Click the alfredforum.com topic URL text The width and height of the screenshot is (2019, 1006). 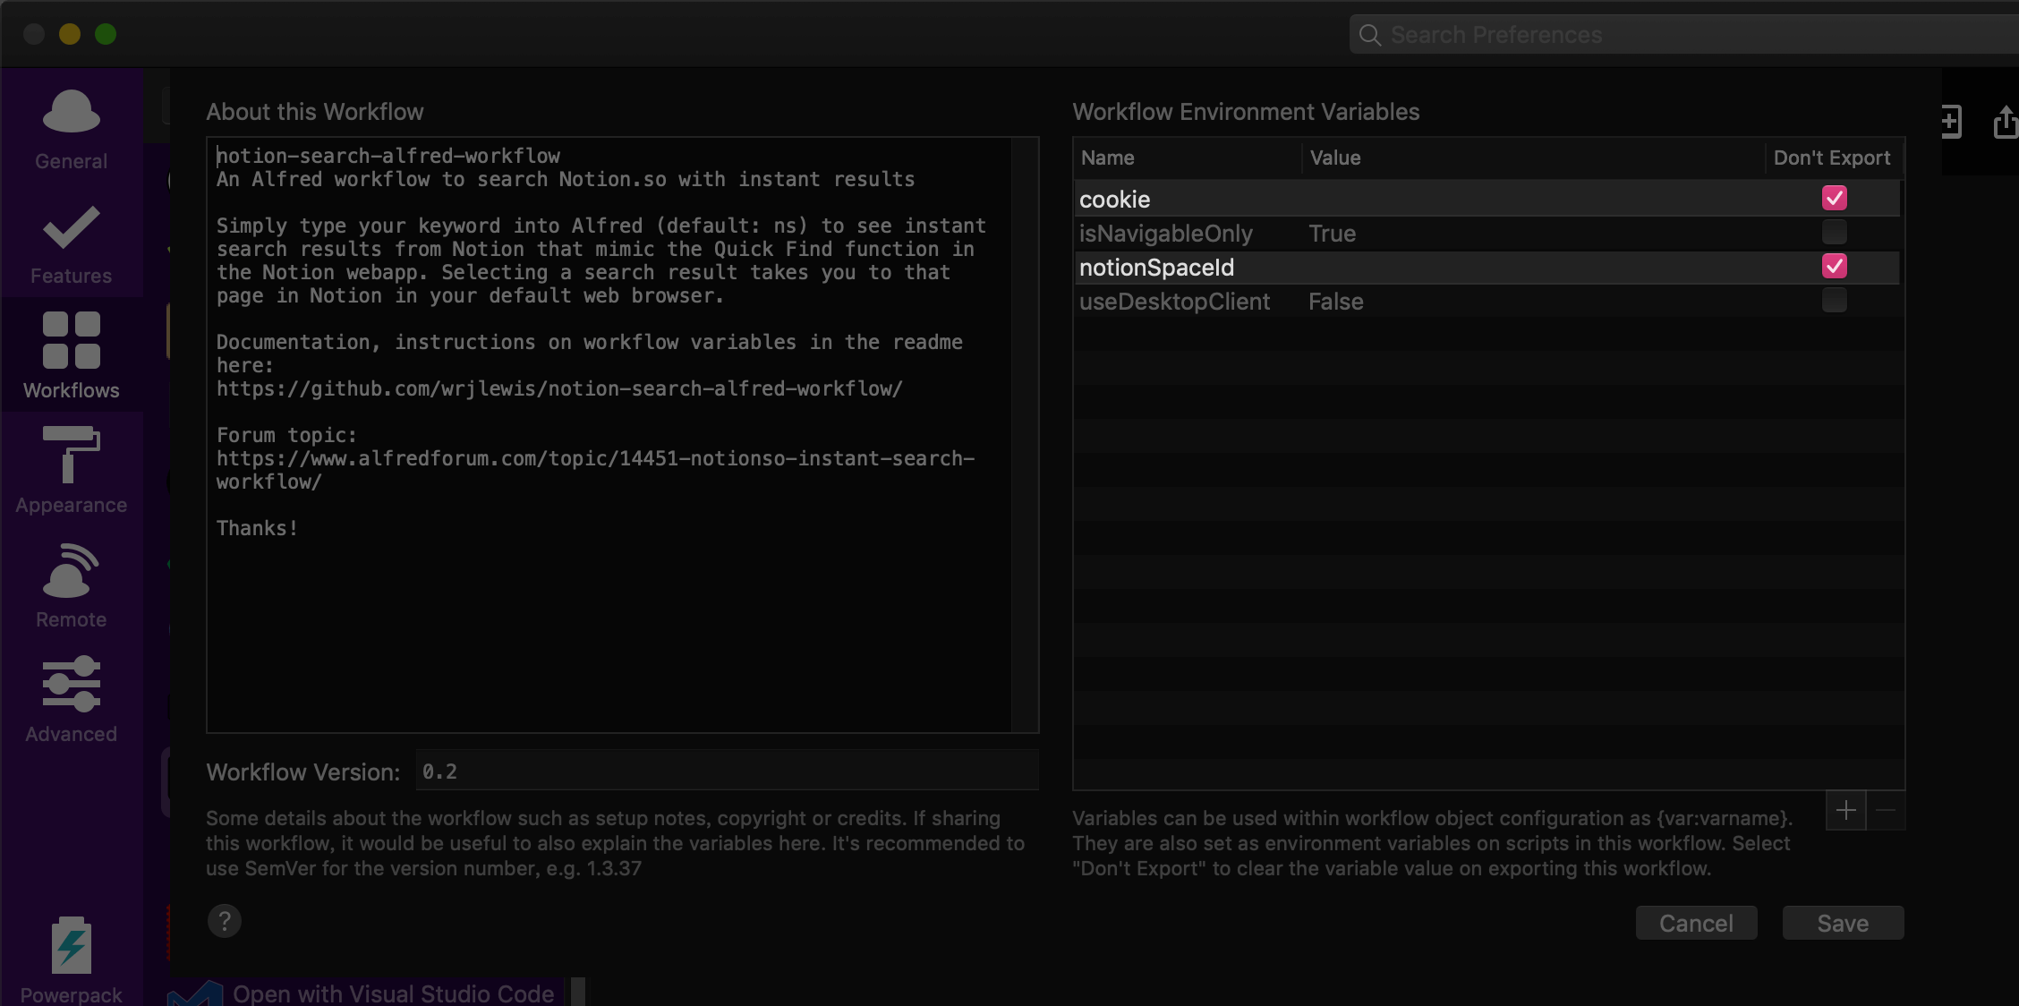click(x=595, y=470)
